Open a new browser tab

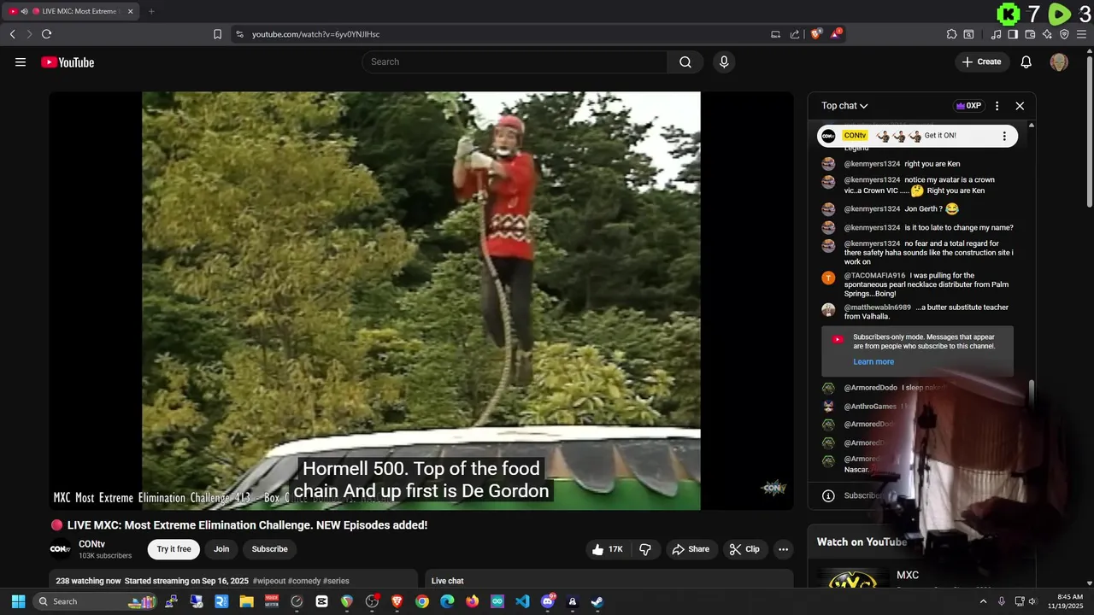(x=151, y=11)
